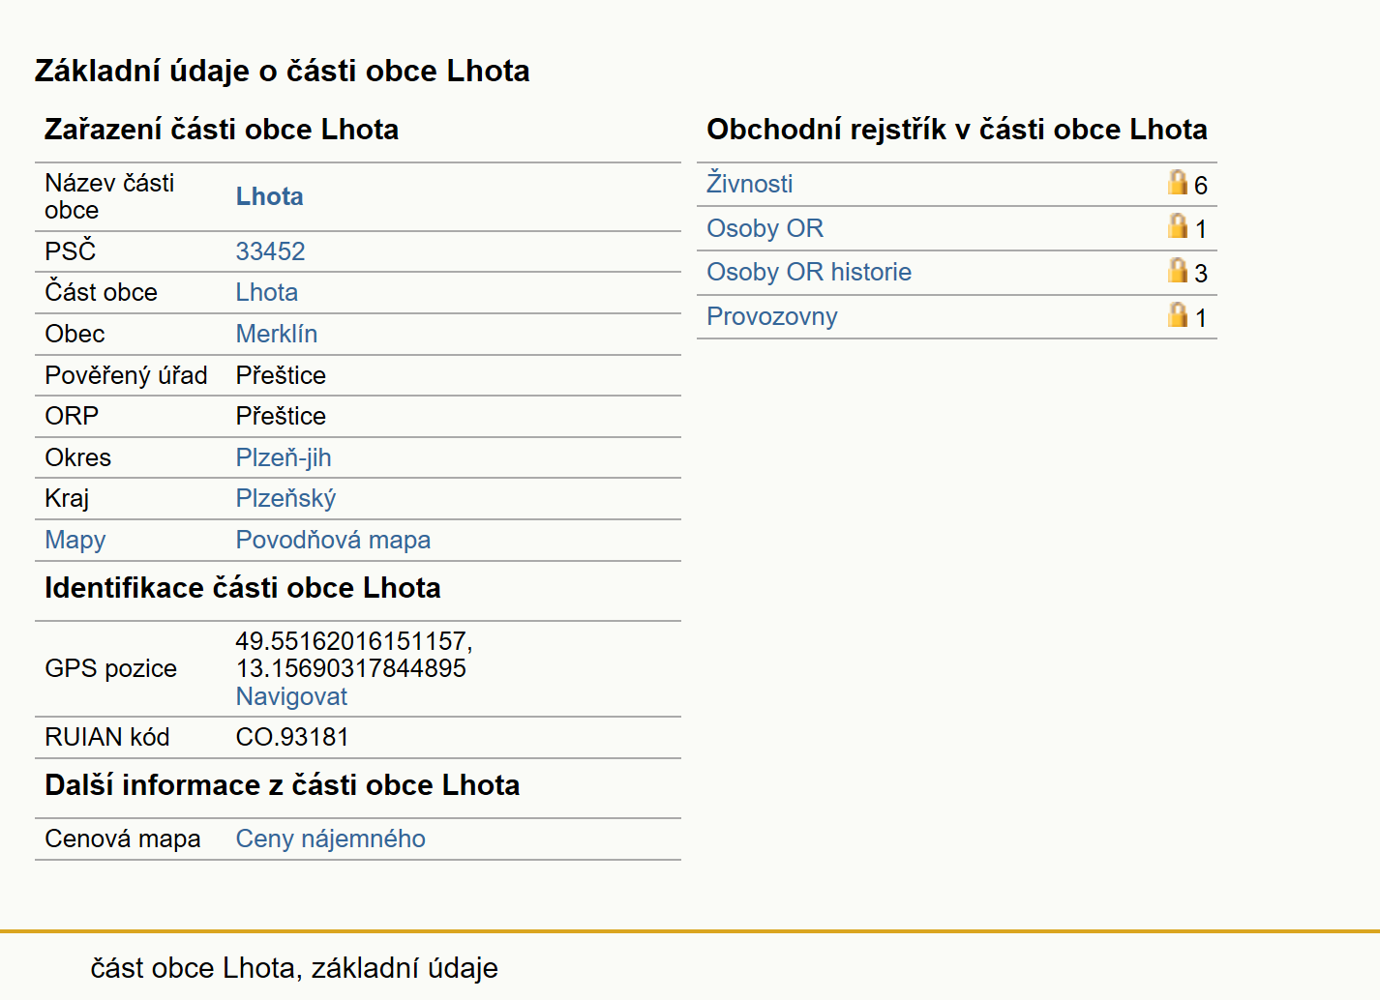Click the bold Lhota name link
The image size is (1380, 1000).
pyautogui.click(x=269, y=196)
